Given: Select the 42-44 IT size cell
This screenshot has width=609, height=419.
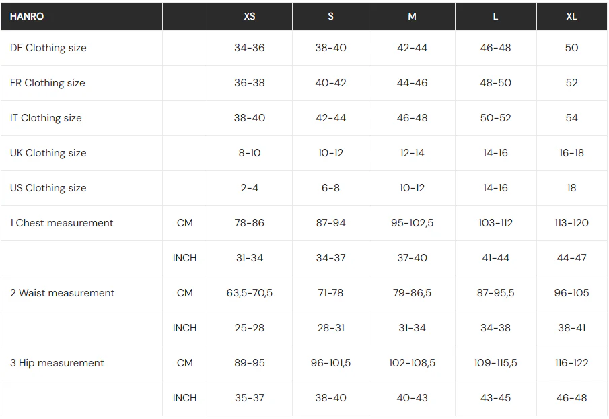Looking at the screenshot, I should [330, 118].
